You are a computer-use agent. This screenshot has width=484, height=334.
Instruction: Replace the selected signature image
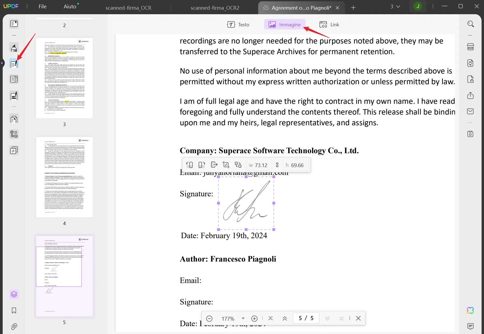coord(238,165)
